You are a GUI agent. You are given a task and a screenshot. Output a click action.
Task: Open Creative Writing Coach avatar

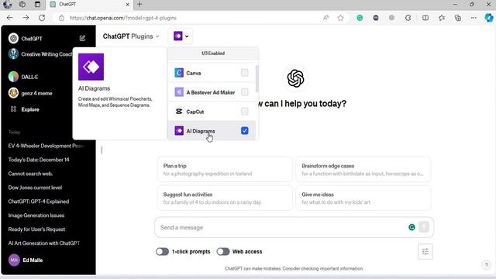[x=13, y=54]
